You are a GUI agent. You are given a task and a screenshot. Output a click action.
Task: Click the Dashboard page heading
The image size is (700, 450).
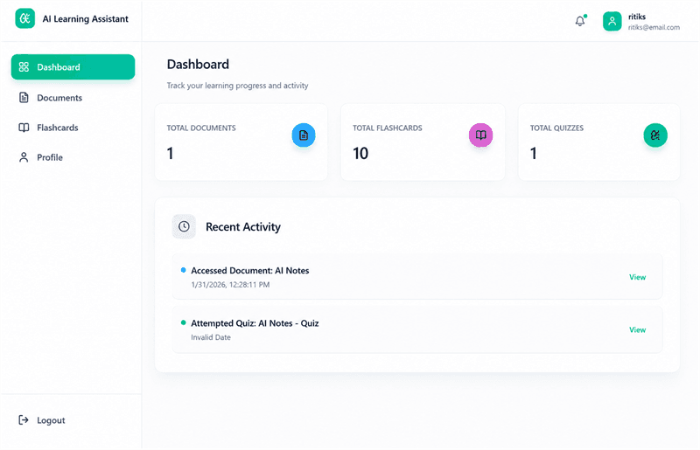198,64
